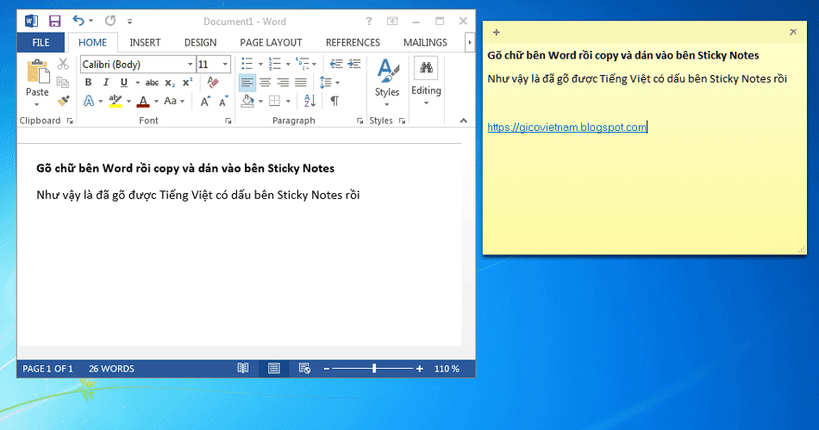Click the Shading paint bucket icon
The width and height of the screenshot is (819, 430).
pyautogui.click(x=247, y=101)
